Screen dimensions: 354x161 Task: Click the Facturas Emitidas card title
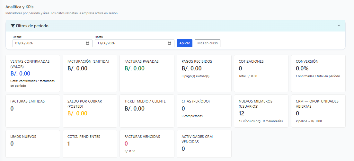[x=28, y=101]
